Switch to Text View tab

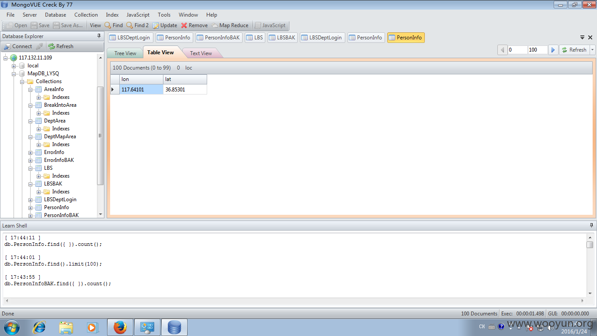201,53
